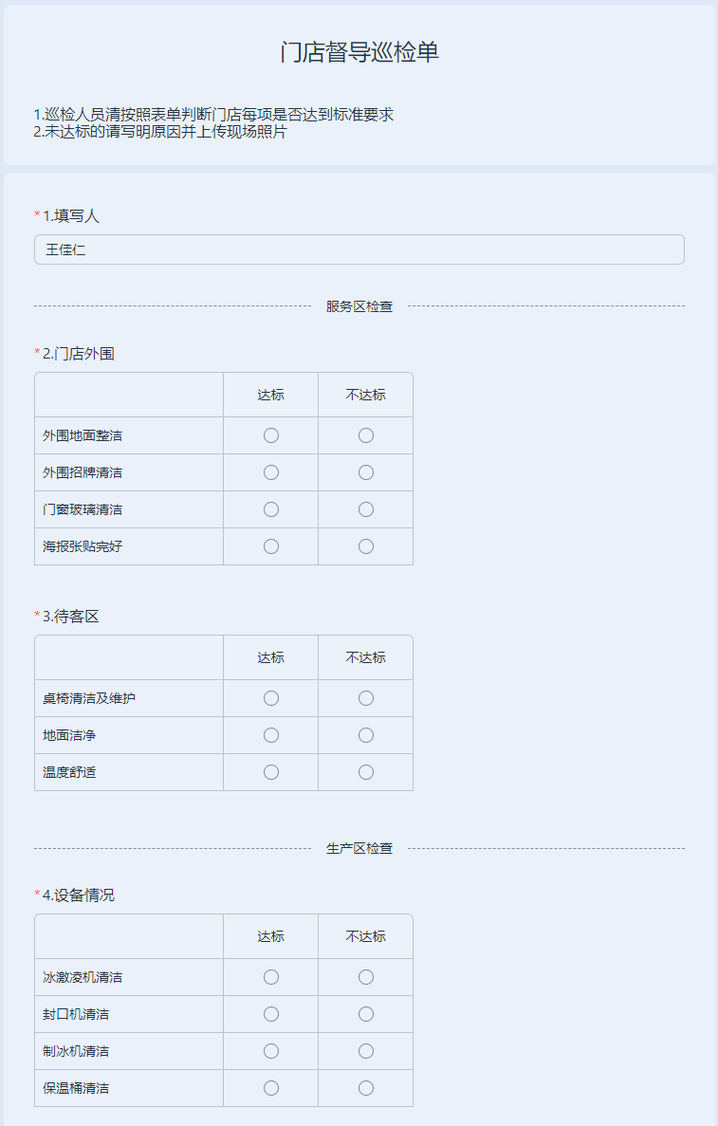Select 达标 for 封口机清洁
Viewport: 718px width, 1126px height.
270,1014
